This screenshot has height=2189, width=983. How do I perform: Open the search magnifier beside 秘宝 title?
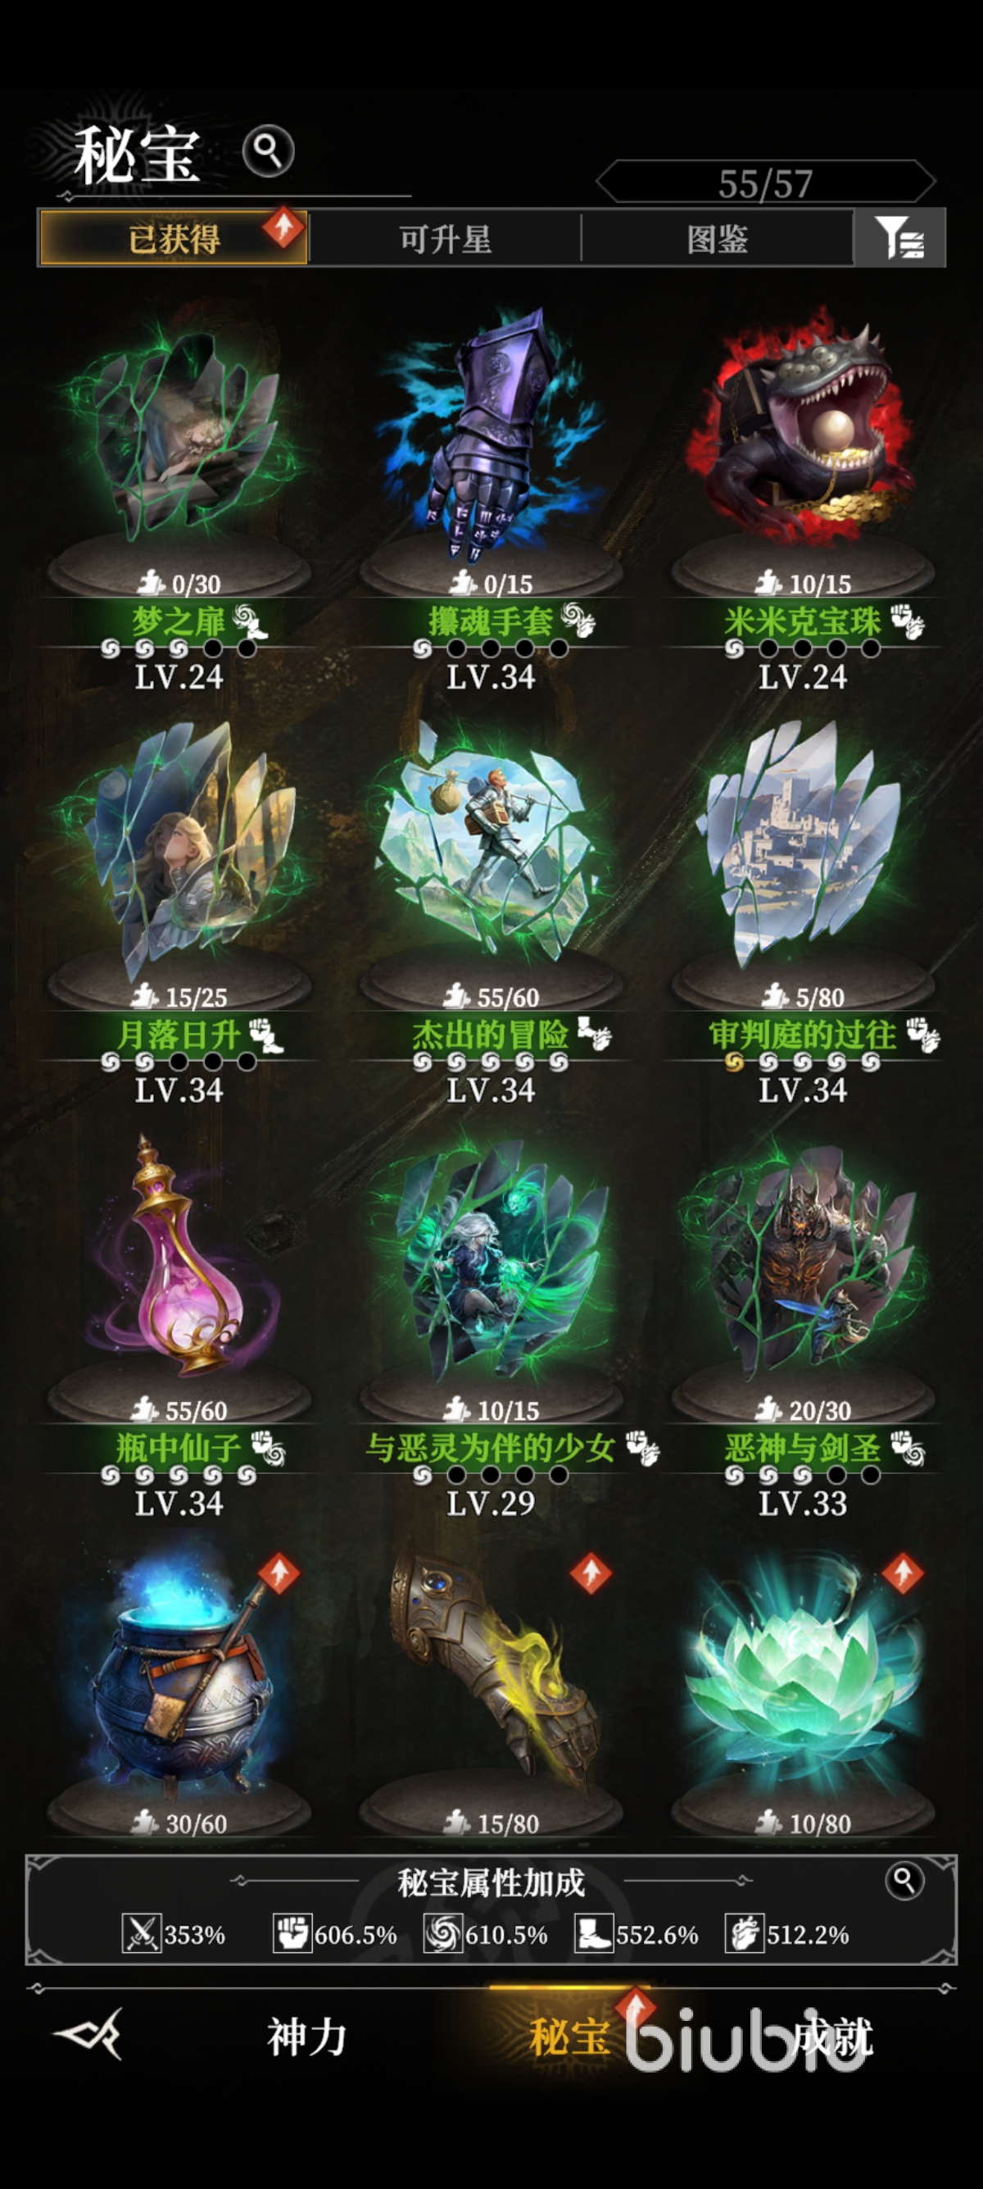[x=268, y=152]
